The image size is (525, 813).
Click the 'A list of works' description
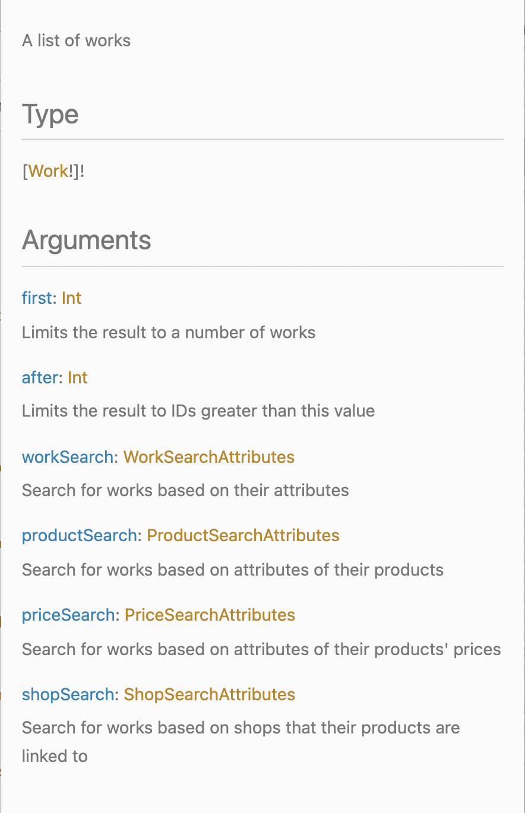[x=76, y=41]
